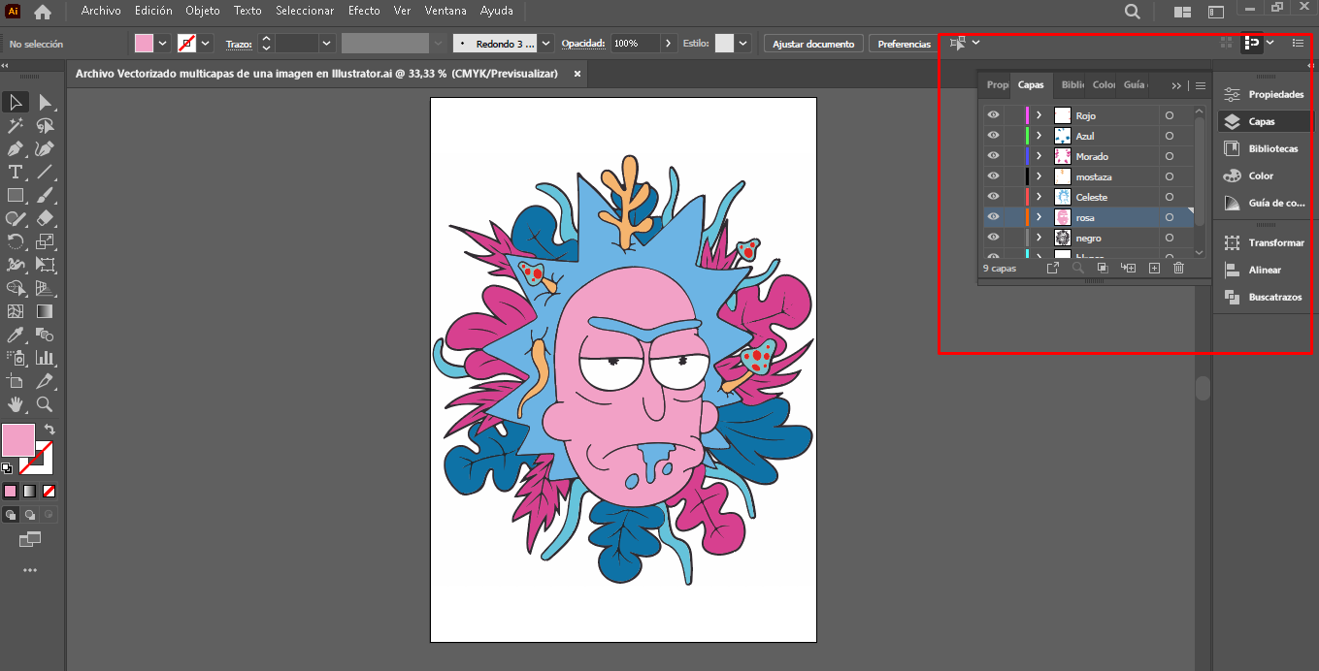Delete selected layer with trash icon
Screen dimensions: 1319x671
point(1178,268)
